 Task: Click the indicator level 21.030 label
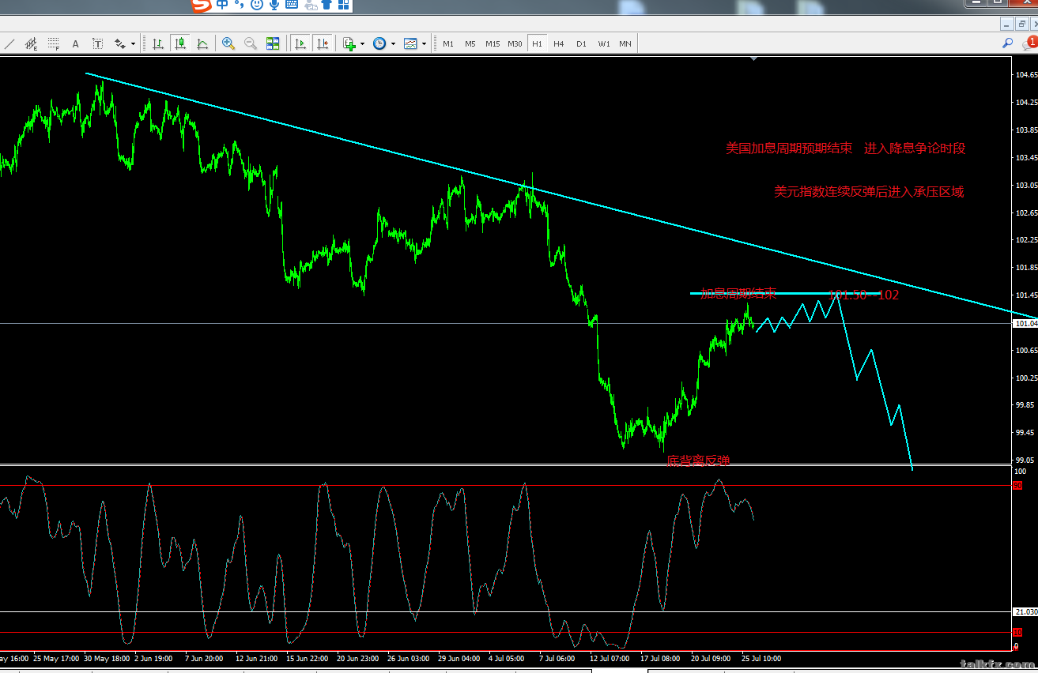pyautogui.click(x=1025, y=611)
